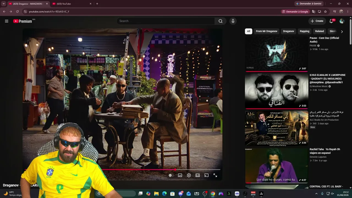Expand the Chrome tab search dropdown
352x198 pixels.
[4, 4]
